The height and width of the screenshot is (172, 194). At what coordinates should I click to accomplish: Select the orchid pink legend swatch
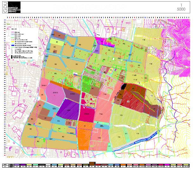point(148,165)
